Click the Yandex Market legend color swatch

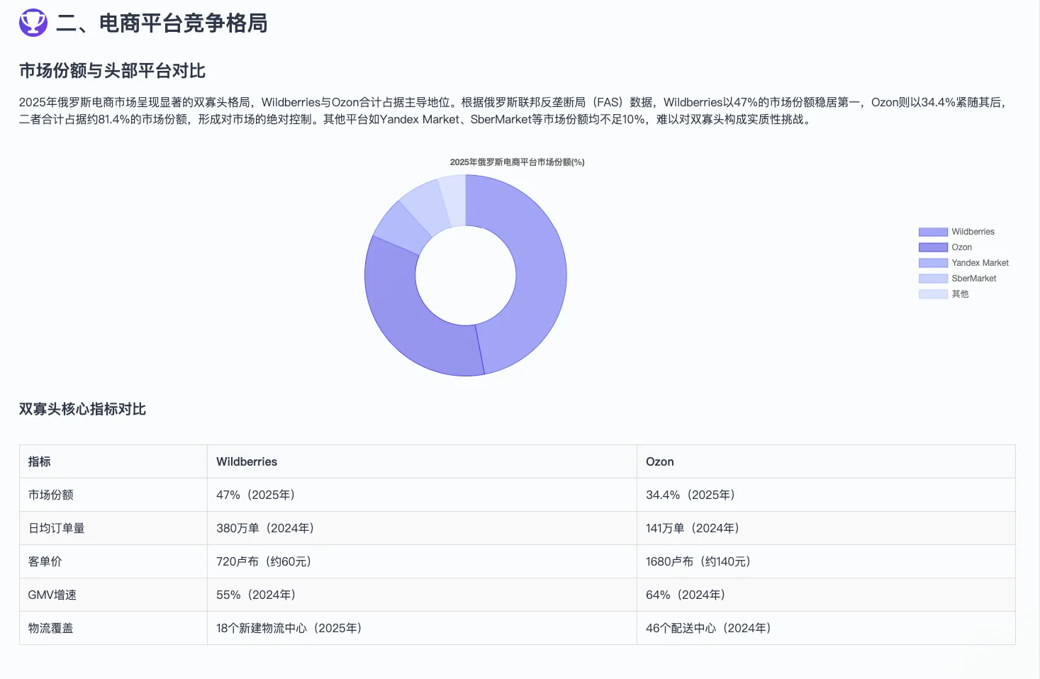point(933,263)
